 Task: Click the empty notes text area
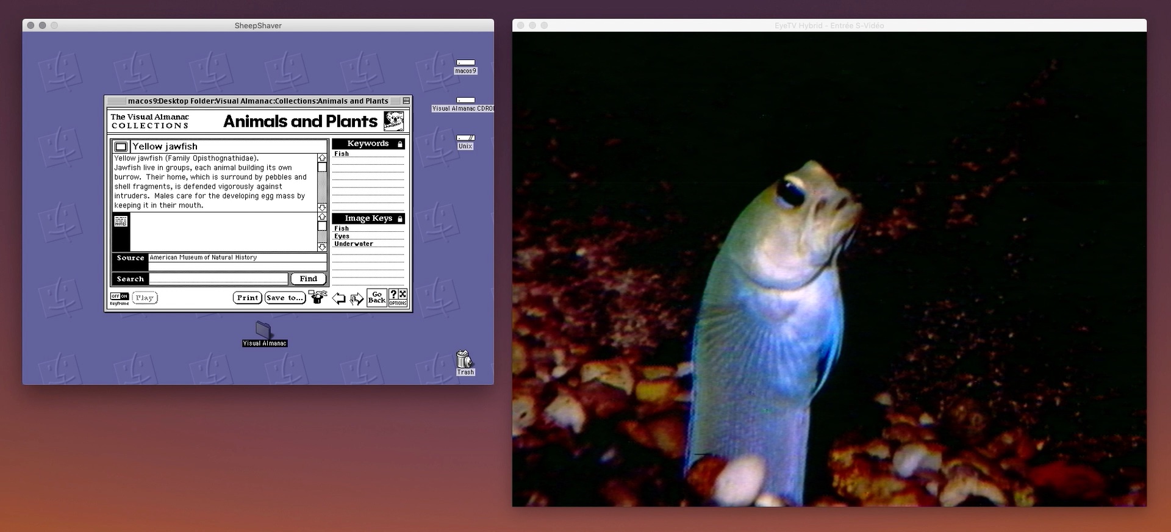(x=223, y=232)
